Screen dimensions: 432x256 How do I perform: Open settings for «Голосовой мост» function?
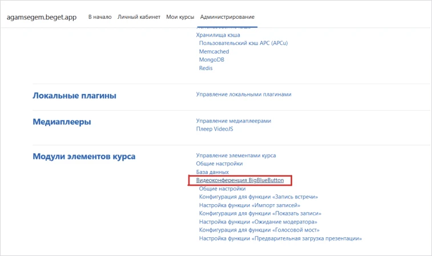259,230
